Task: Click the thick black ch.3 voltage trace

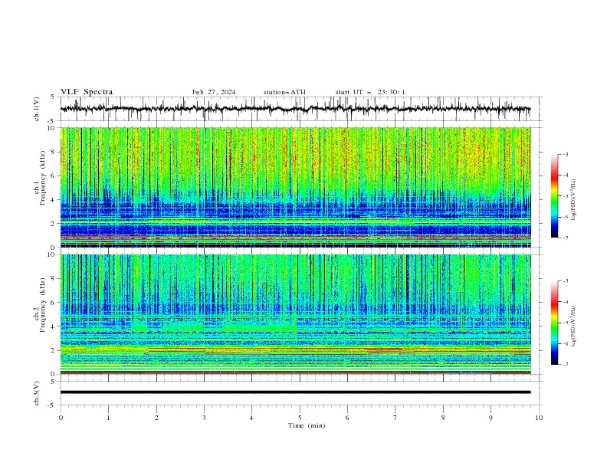Action: coord(296,392)
